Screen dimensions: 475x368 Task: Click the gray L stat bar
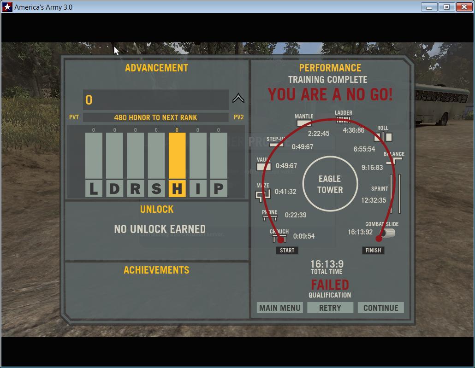point(94,156)
